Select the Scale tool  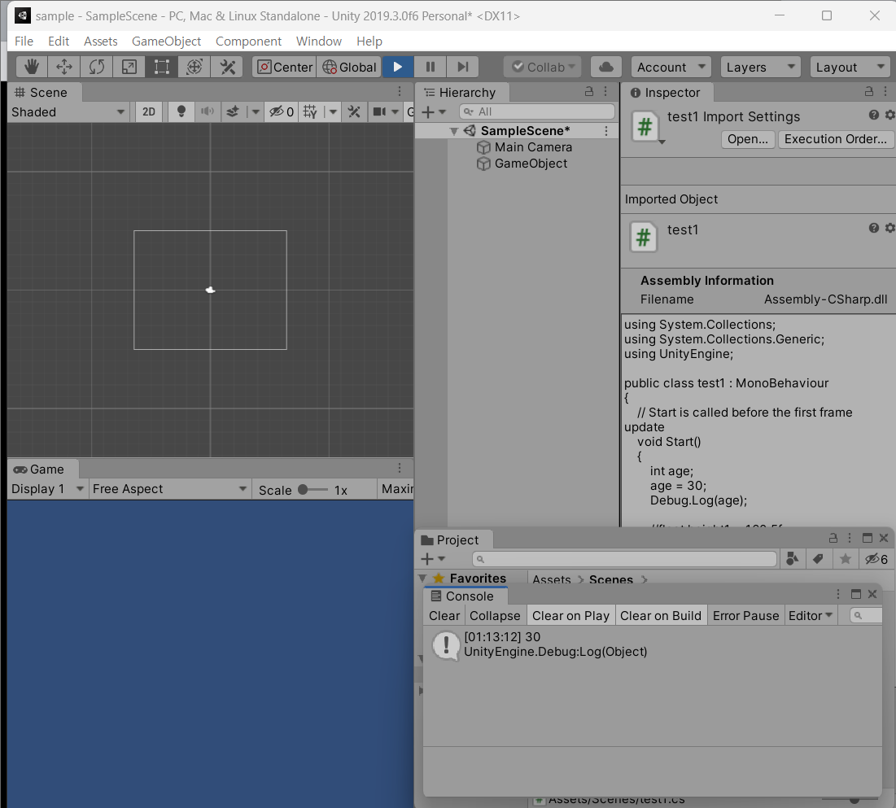(x=129, y=67)
